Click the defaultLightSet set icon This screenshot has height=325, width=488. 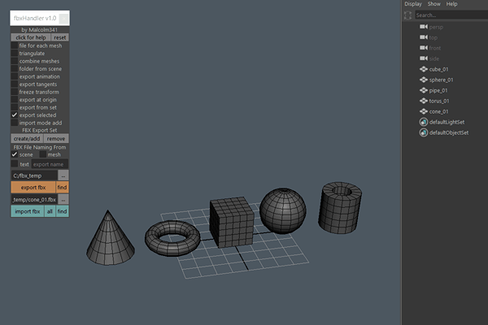423,122
